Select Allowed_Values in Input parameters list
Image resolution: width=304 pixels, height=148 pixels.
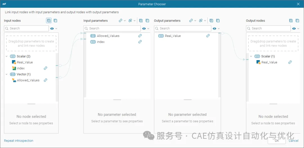click(x=108, y=36)
